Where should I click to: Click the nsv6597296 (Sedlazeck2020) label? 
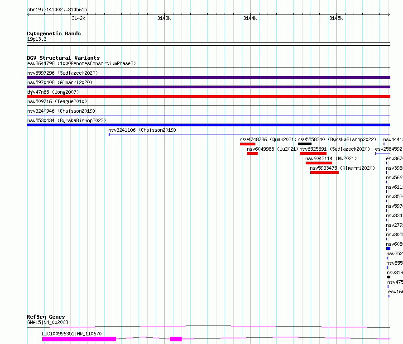click(x=62, y=73)
